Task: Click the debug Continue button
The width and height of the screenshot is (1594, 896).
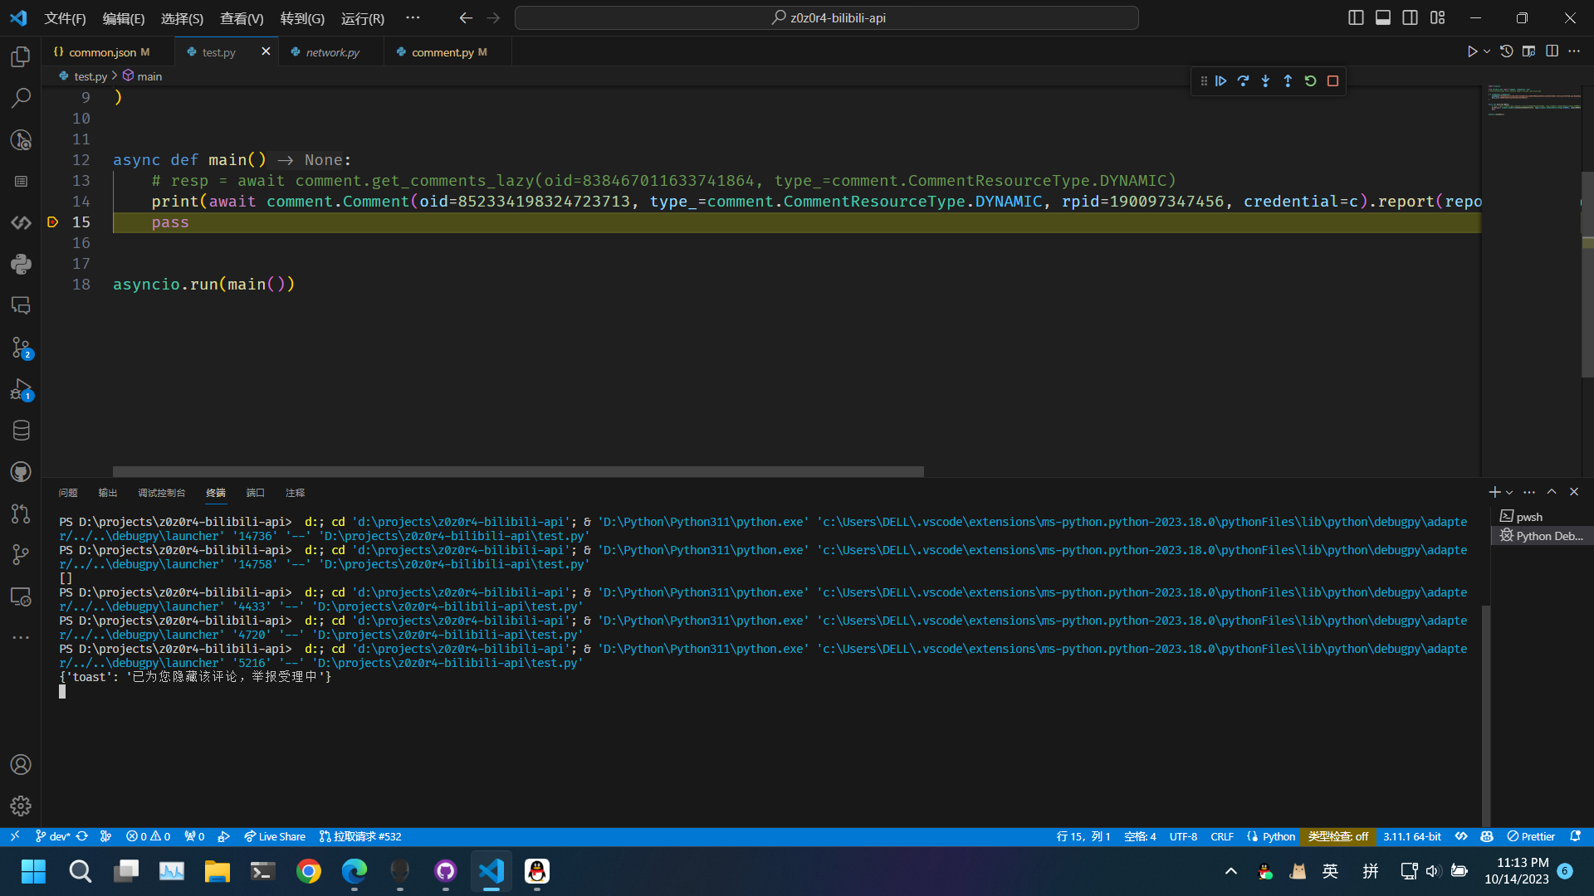Action: [x=1221, y=80]
